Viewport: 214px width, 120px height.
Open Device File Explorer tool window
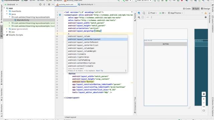click(x=213, y=107)
